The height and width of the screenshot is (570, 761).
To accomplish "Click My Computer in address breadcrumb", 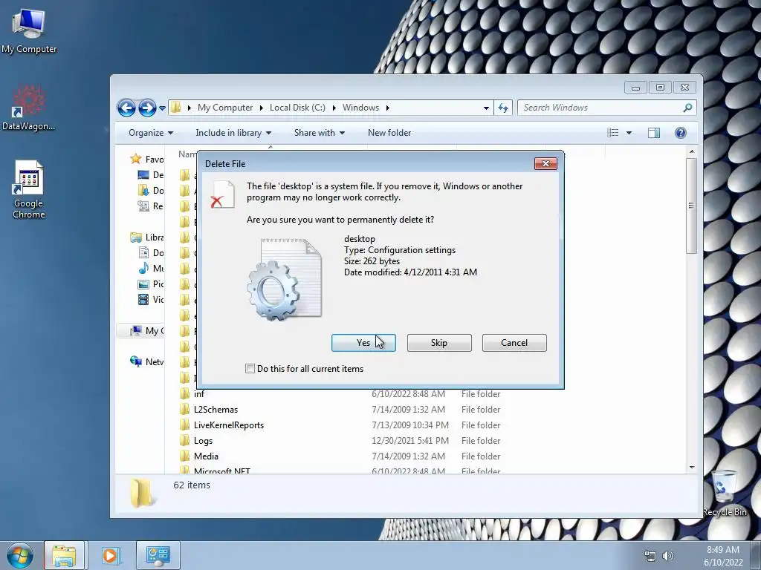I will [x=224, y=108].
